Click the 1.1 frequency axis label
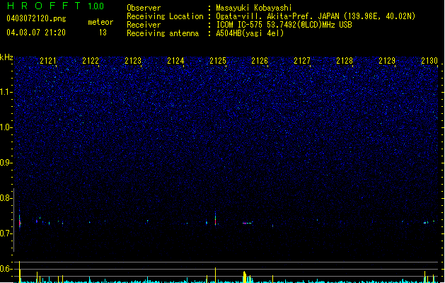The image size is (445, 283). pos(6,92)
